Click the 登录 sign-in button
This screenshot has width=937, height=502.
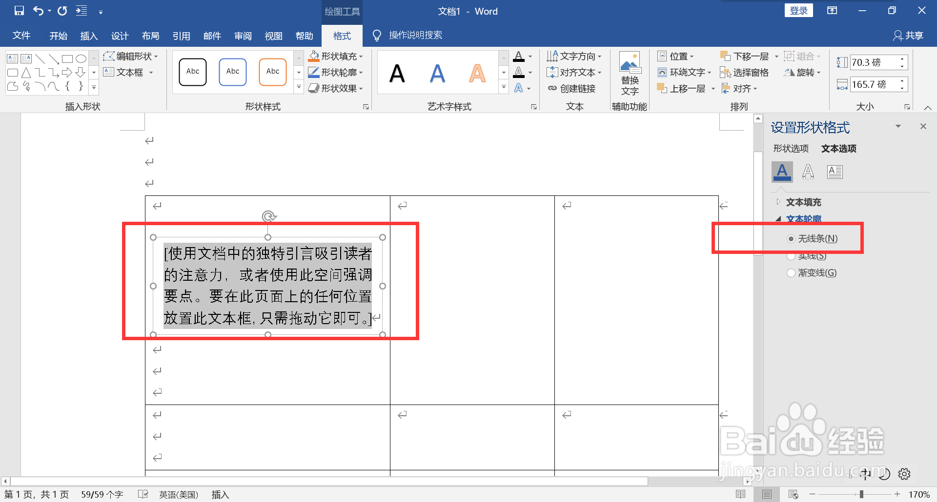tap(799, 10)
